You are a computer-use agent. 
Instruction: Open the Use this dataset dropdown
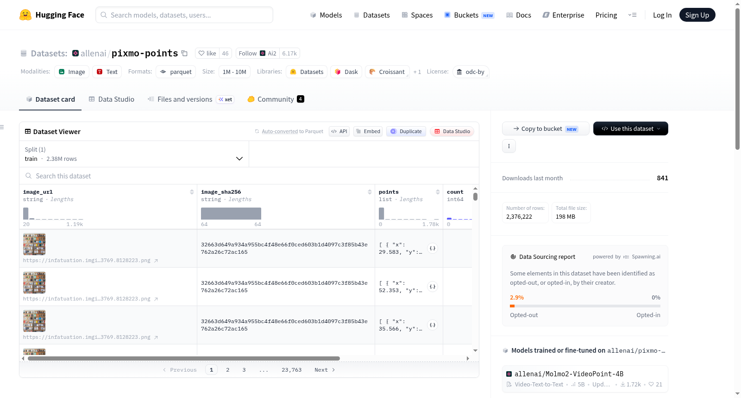(631, 129)
